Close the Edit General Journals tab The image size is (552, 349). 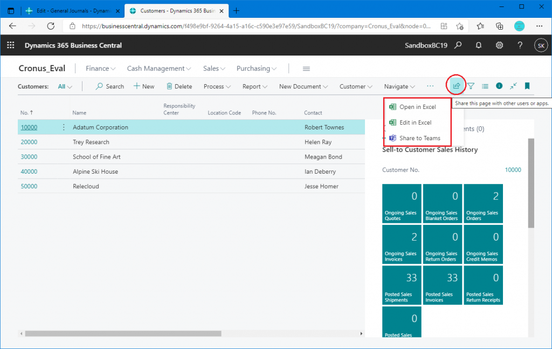point(118,11)
